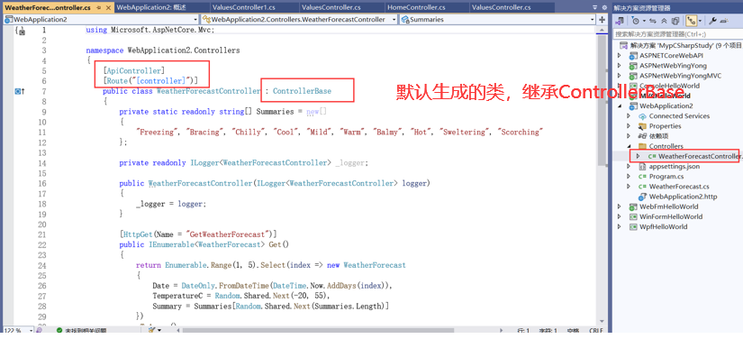
Task: Expand the WinFormHelloWorld project
Action: (619, 216)
